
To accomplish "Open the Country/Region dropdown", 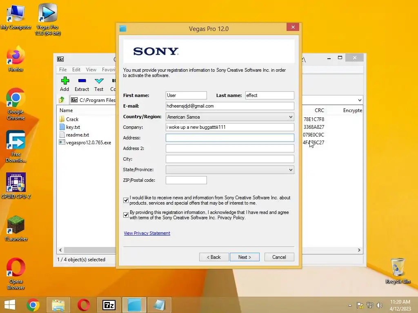I will (230, 117).
